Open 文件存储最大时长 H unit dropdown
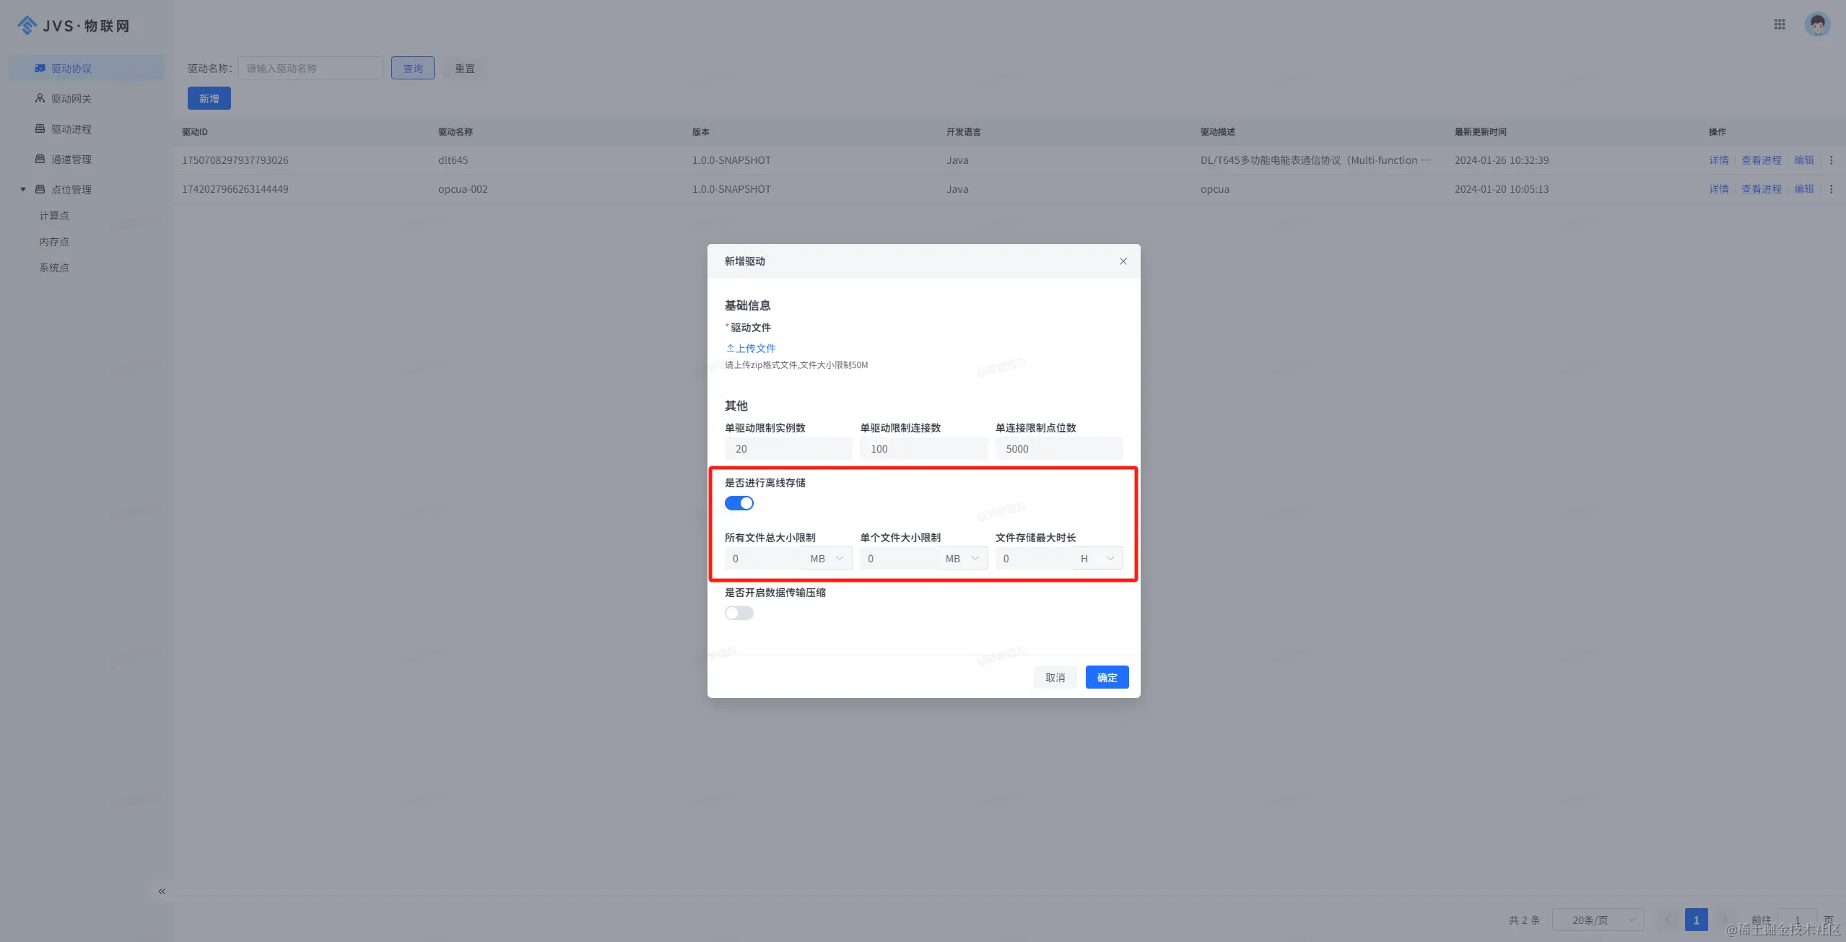The width and height of the screenshot is (1846, 942). 1097,559
